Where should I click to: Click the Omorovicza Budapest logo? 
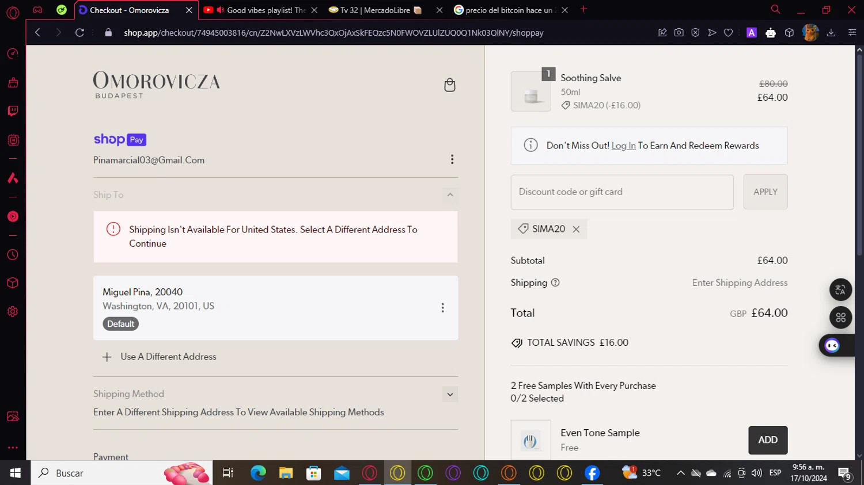coord(157,85)
